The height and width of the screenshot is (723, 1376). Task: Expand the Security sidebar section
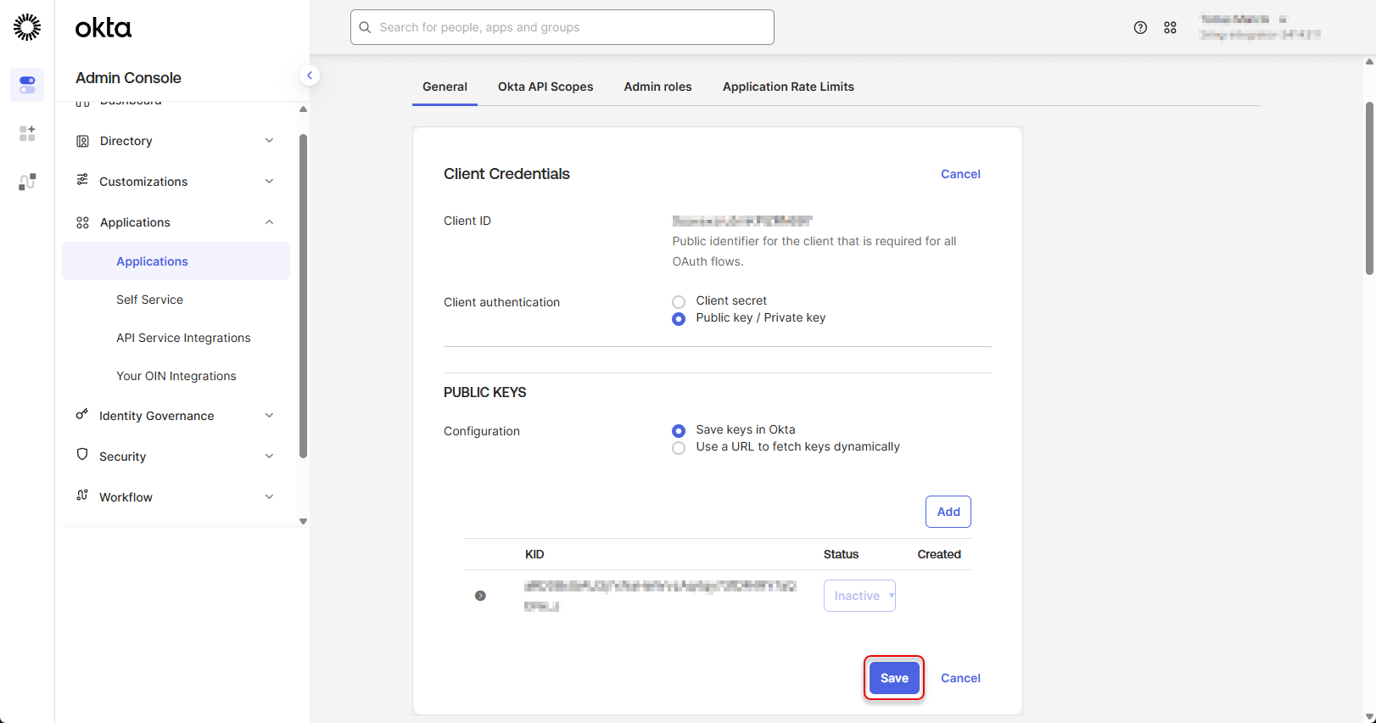176,457
